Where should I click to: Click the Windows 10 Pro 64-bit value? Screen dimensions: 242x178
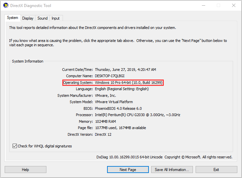click(129, 83)
